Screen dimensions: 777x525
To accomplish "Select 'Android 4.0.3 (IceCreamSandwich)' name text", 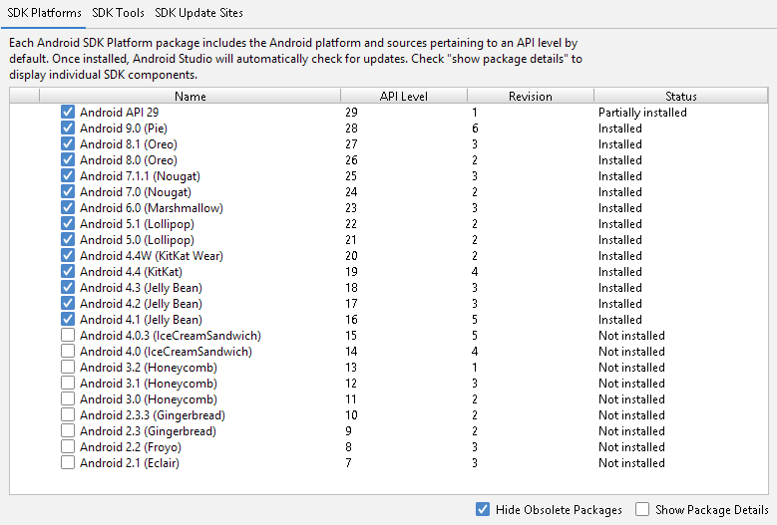I will (171, 336).
